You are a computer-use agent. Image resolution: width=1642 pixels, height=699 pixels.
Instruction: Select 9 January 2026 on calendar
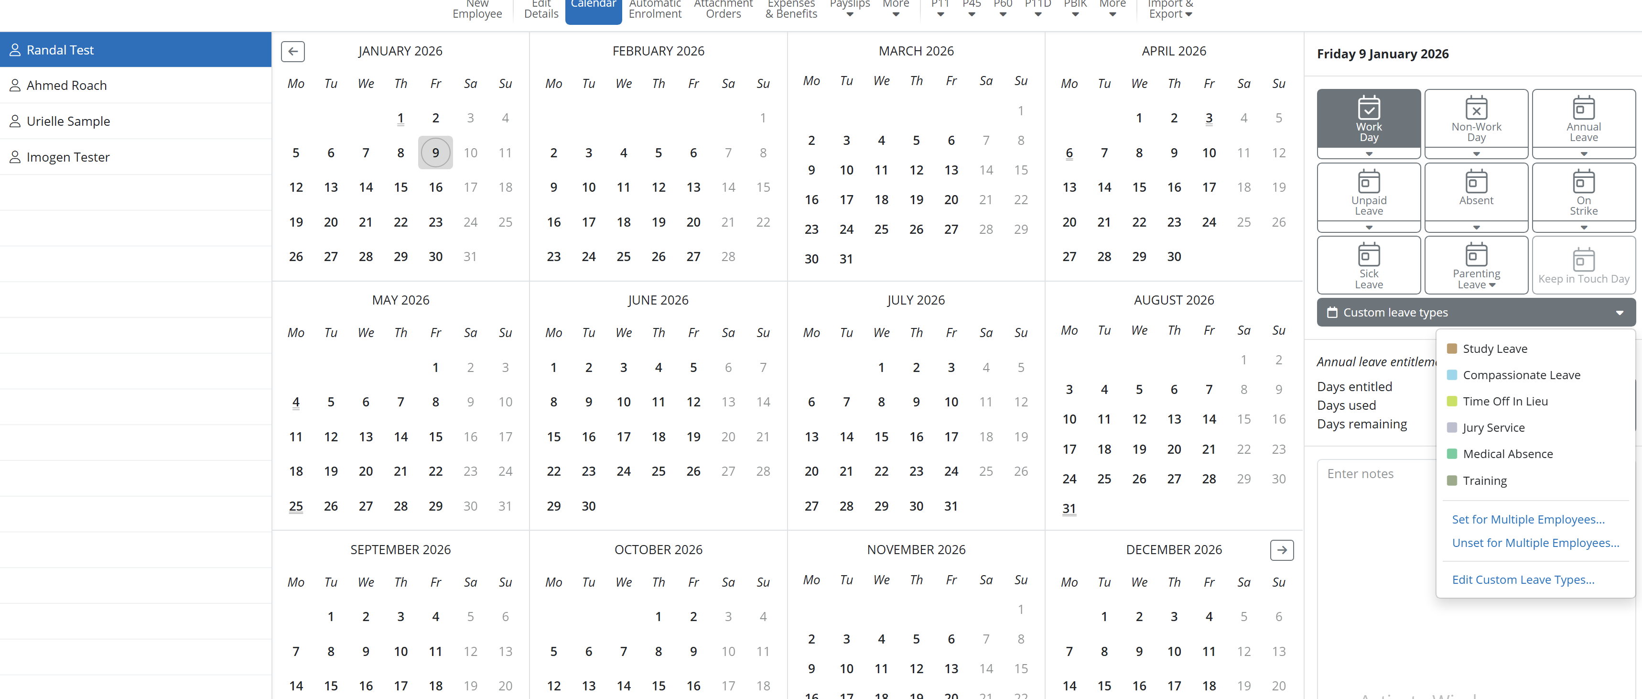click(x=435, y=153)
